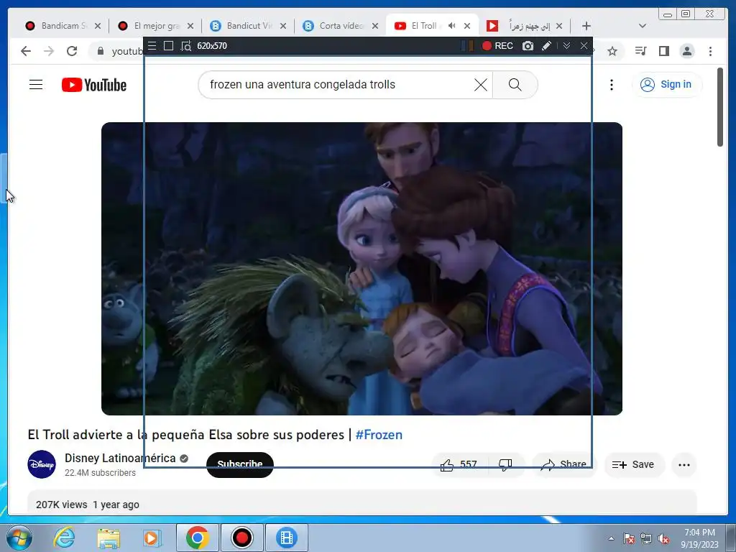Activate the Bandicam pencil drawing tool
The height and width of the screenshot is (552, 736).
(x=546, y=45)
